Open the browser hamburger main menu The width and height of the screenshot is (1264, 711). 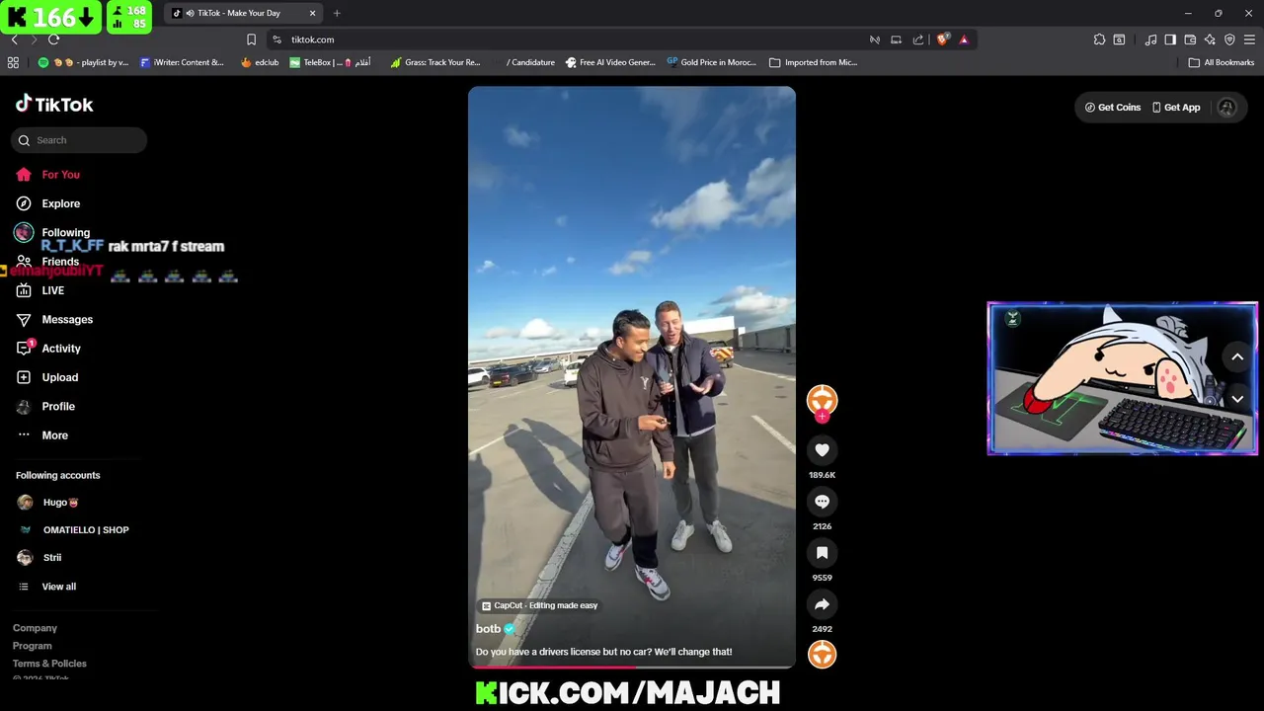(1249, 39)
